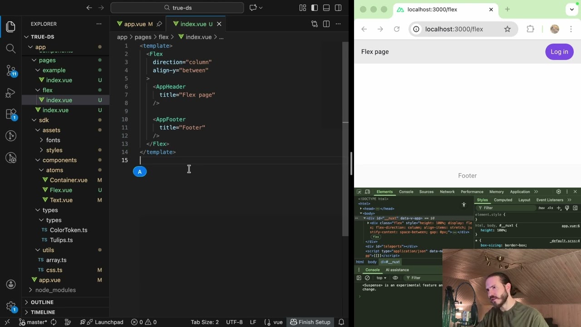Image resolution: width=581 pixels, height=327 pixels.
Task: Click Finish Setup in the status bar
Action: pos(310,322)
